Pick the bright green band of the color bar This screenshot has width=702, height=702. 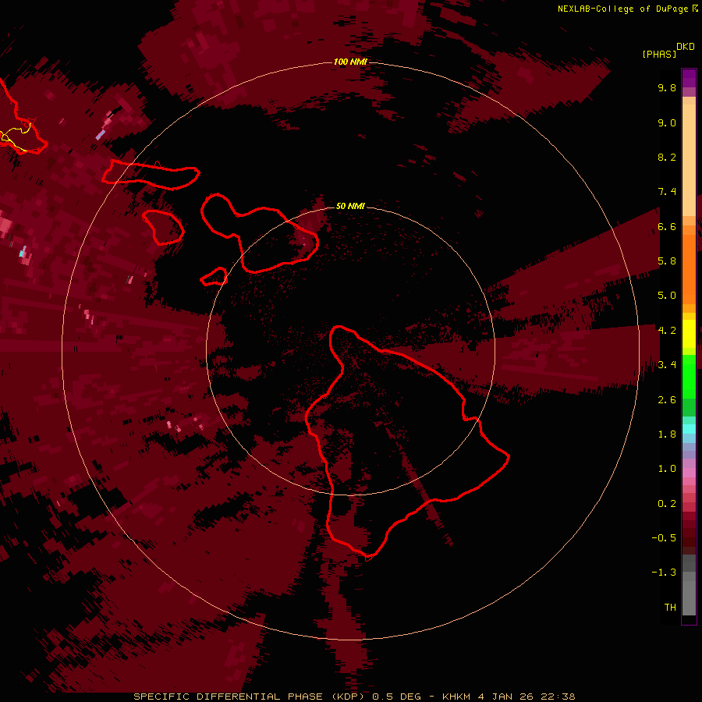(689, 376)
